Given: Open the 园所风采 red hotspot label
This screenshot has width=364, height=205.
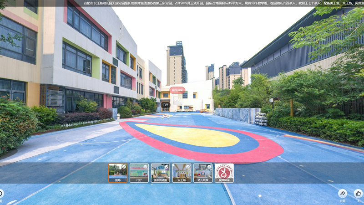Looking at the screenshot, I should [177, 90].
